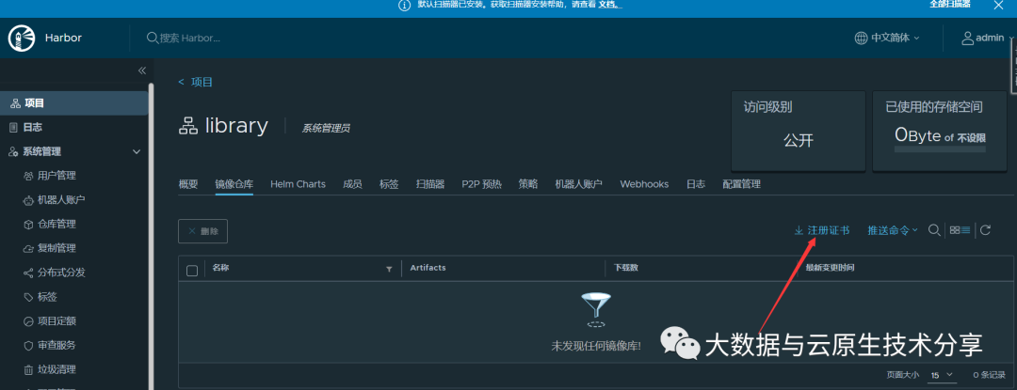Sort by the 最新变更时间 column header
Viewport: 1017px width, 390px height.
(830, 268)
